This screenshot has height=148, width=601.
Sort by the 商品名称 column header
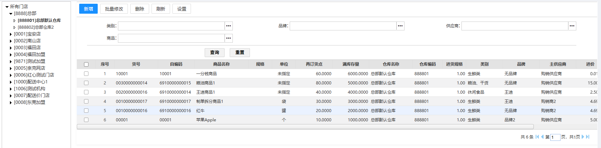click(221, 64)
